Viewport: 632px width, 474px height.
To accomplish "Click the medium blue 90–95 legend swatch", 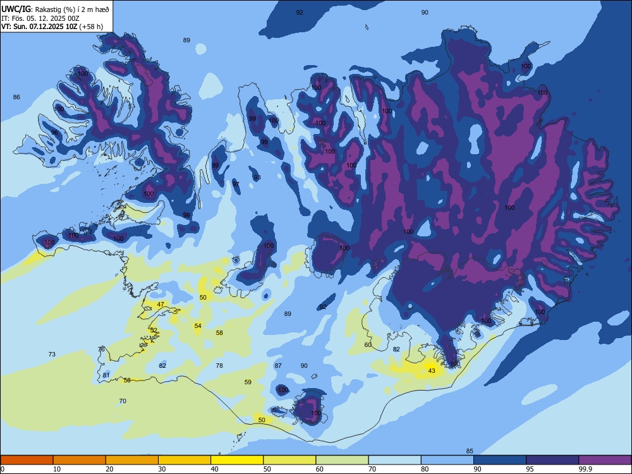I will pyautogui.click(x=500, y=460).
